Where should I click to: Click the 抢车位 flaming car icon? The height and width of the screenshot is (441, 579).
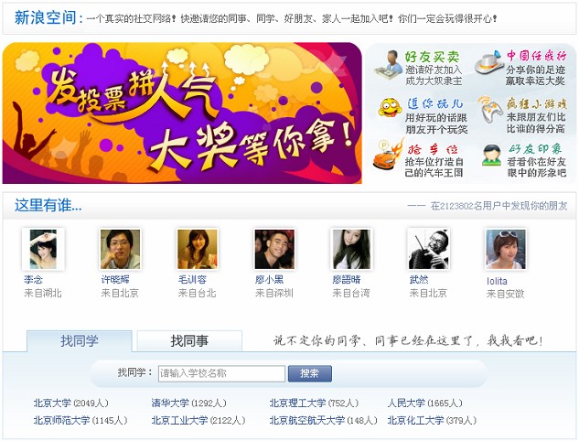(x=388, y=155)
